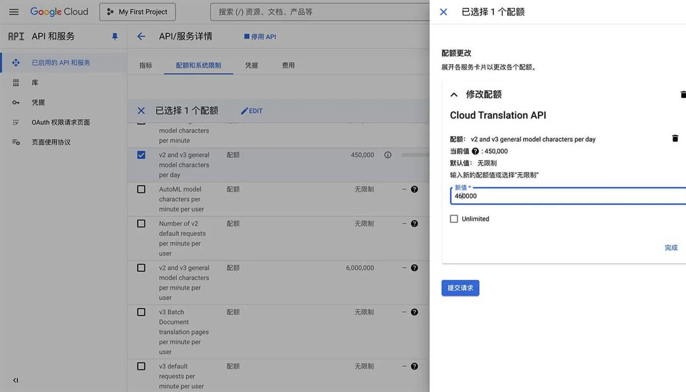Enable the Unlimited option
Screen dimensions: 686x392
[454, 219]
